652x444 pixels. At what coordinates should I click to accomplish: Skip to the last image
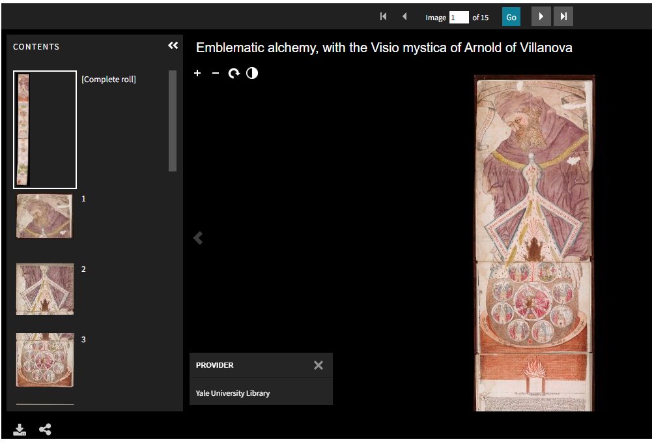tap(563, 17)
